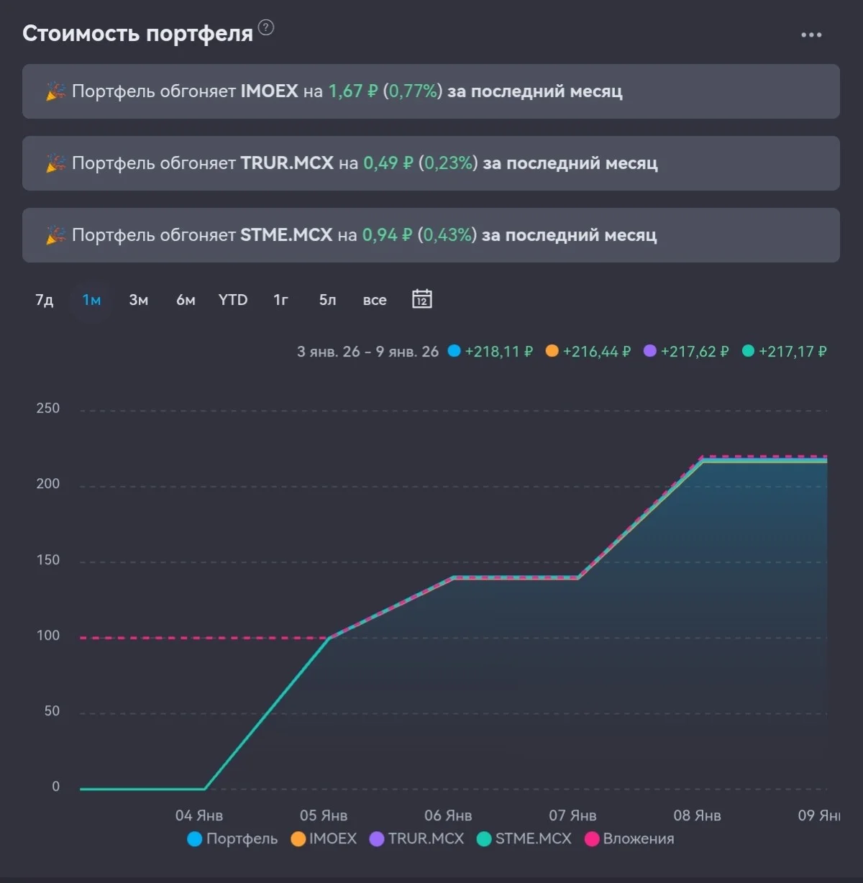This screenshot has width=863, height=883.
Task: Click the +217,62 ₽ TRUR value
Action: click(x=695, y=352)
